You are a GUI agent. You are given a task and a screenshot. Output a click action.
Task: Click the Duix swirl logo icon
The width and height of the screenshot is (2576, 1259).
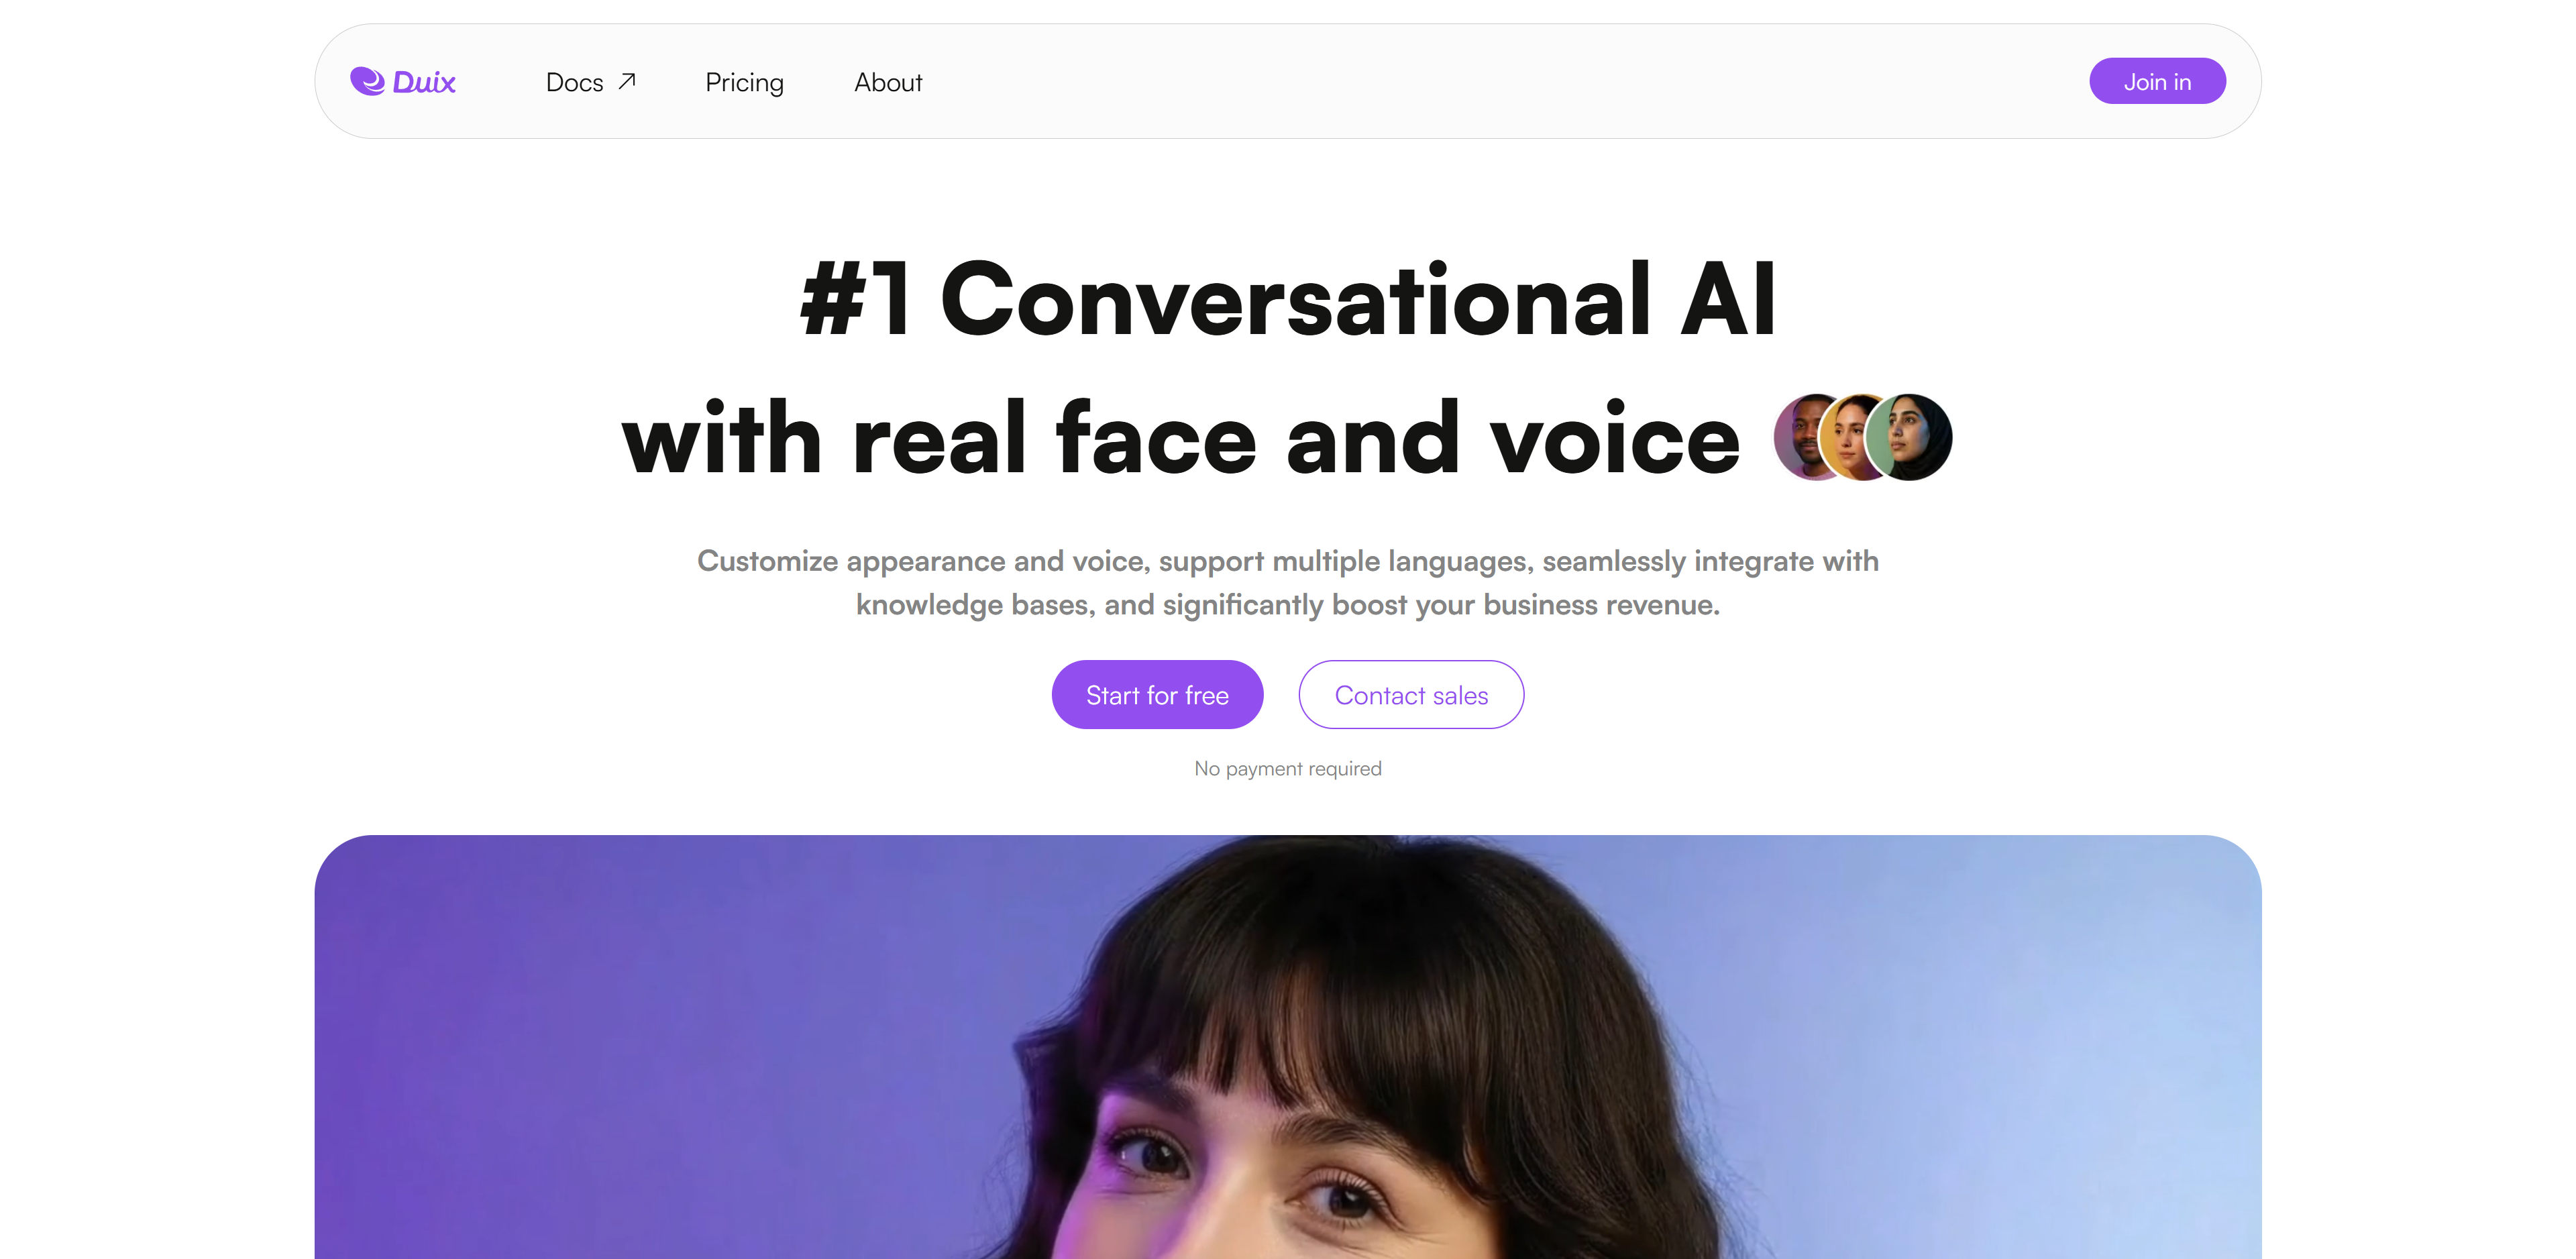point(367,81)
